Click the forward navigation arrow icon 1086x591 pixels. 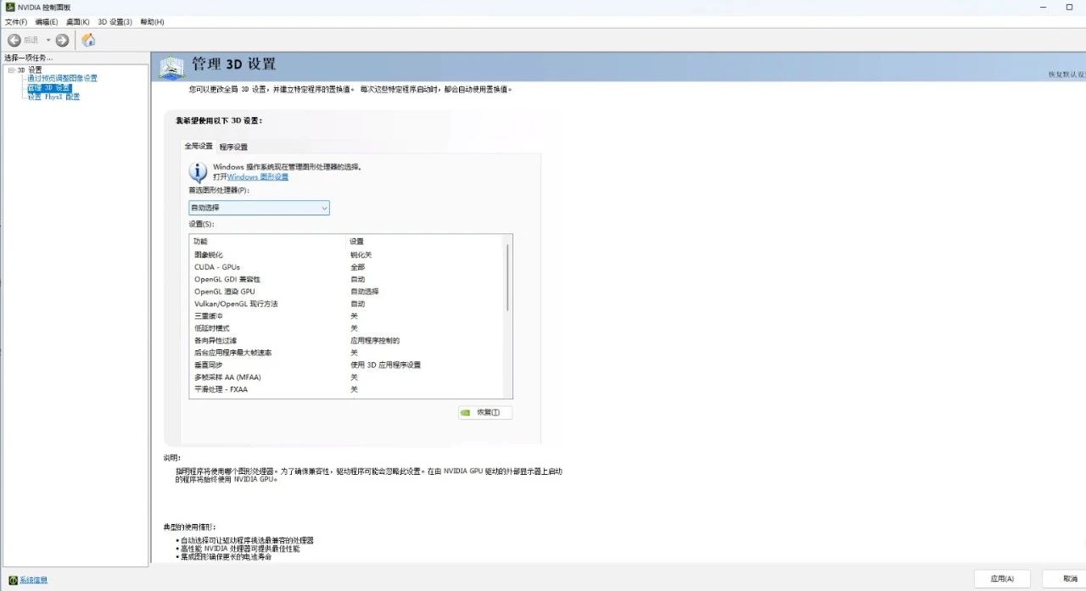coord(61,39)
